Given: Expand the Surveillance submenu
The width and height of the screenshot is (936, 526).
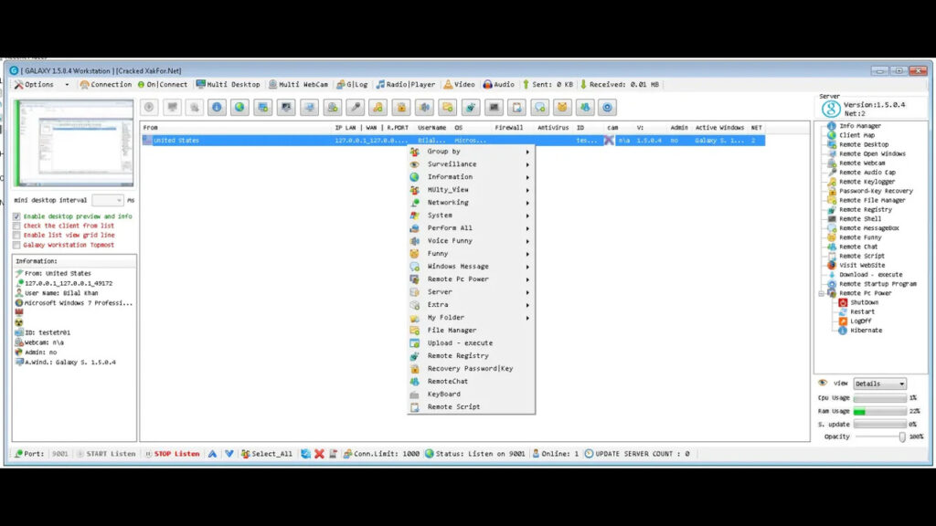Looking at the screenshot, I should click(x=471, y=164).
